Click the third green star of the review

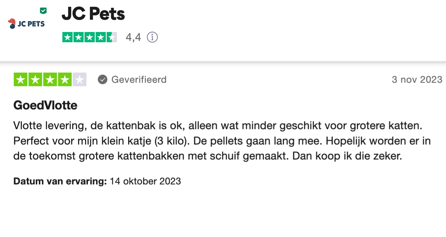coord(50,80)
